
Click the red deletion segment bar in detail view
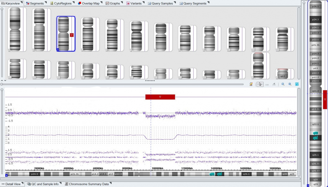pos(160,97)
